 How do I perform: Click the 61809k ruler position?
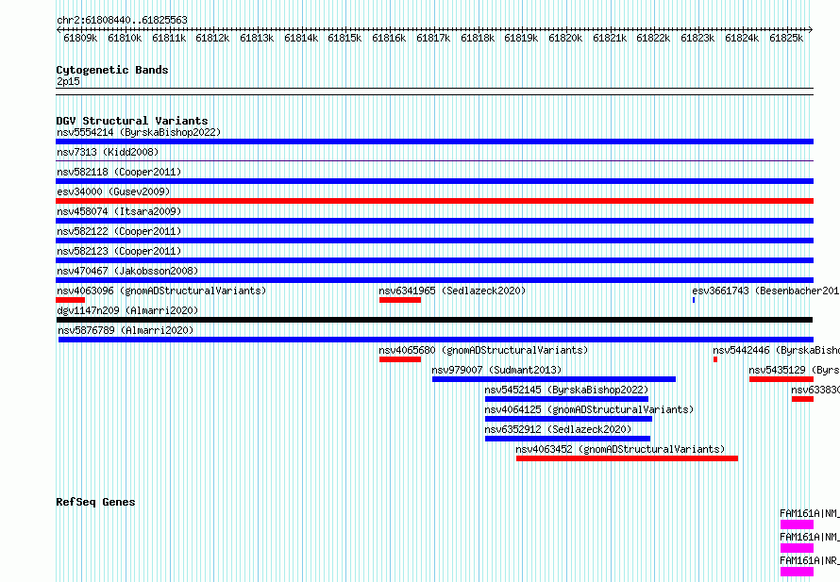[80, 38]
